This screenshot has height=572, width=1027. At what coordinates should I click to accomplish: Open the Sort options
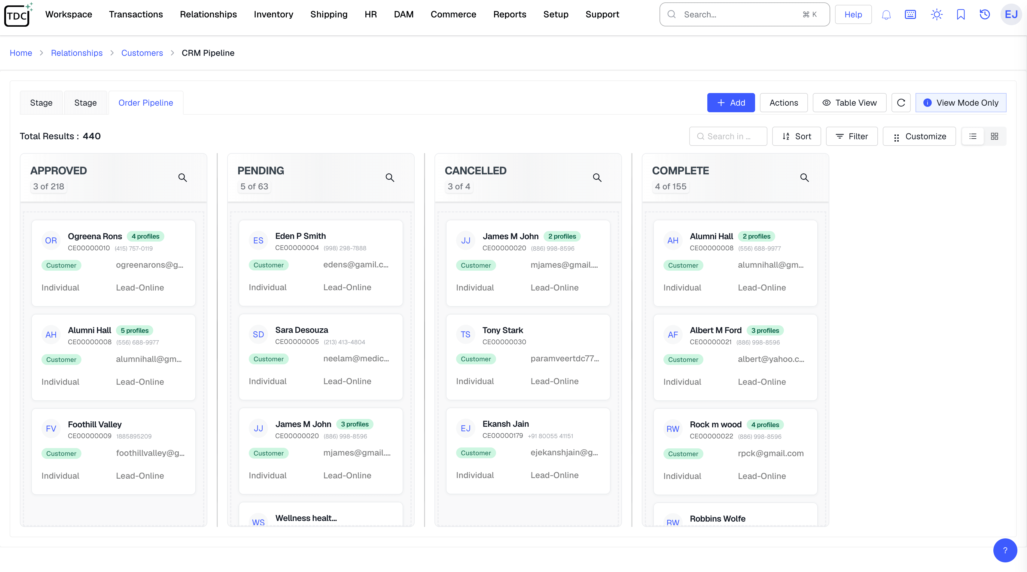pyautogui.click(x=796, y=136)
